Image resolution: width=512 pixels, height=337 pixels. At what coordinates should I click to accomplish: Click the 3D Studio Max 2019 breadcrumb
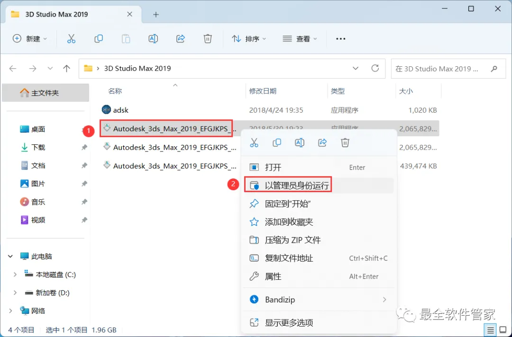click(137, 69)
